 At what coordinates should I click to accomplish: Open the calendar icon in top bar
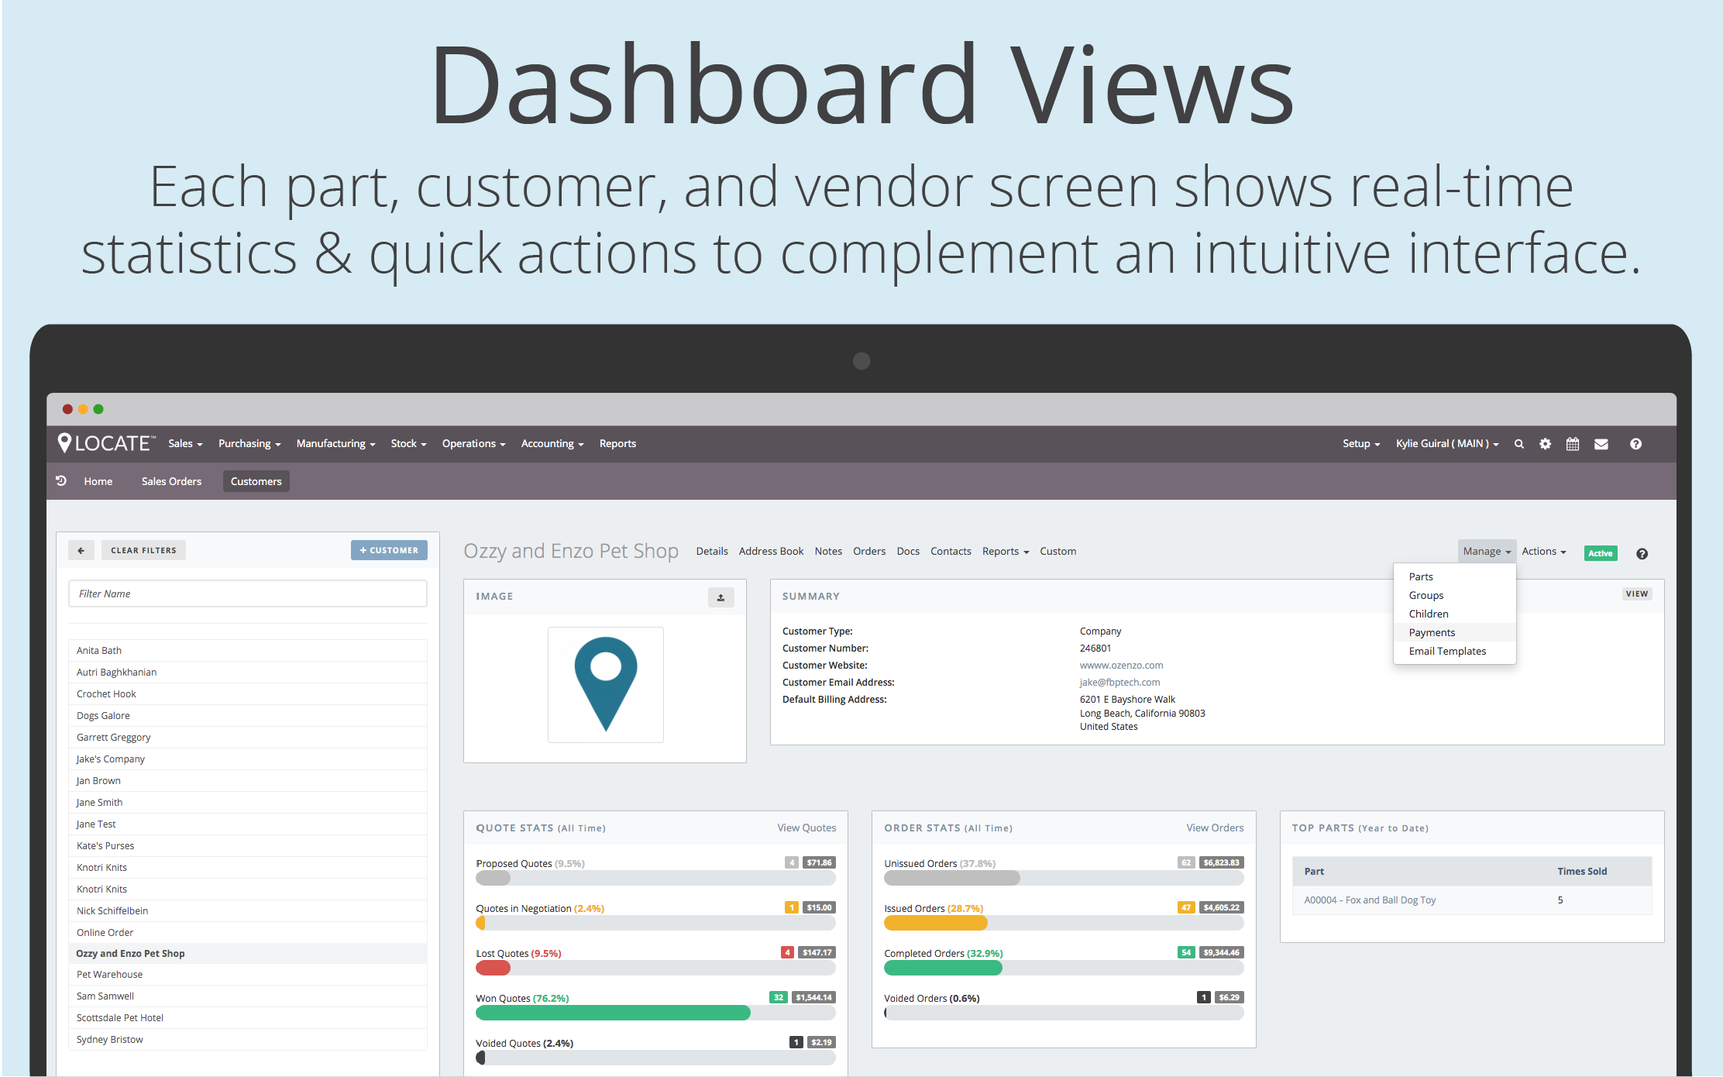coord(1572,444)
